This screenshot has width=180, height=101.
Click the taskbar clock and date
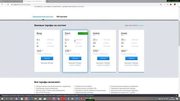tap(172, 99)
